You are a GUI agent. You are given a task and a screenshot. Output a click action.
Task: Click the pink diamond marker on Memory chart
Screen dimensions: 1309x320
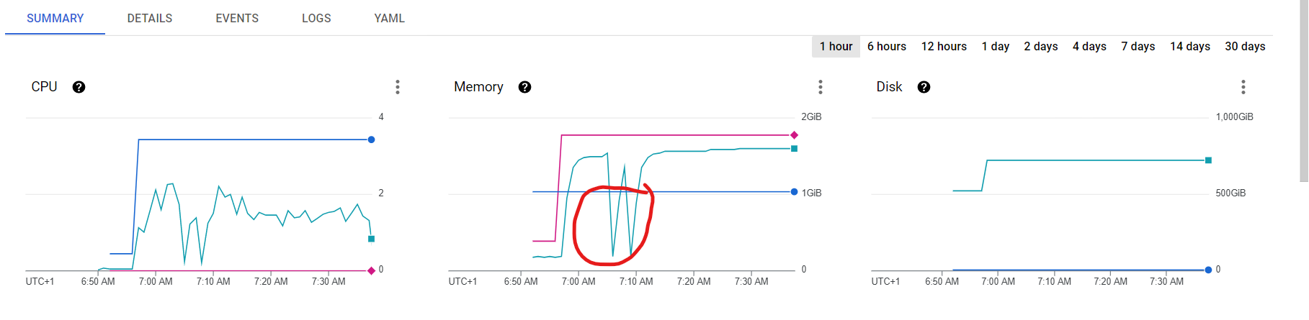[x=795, y=135]
